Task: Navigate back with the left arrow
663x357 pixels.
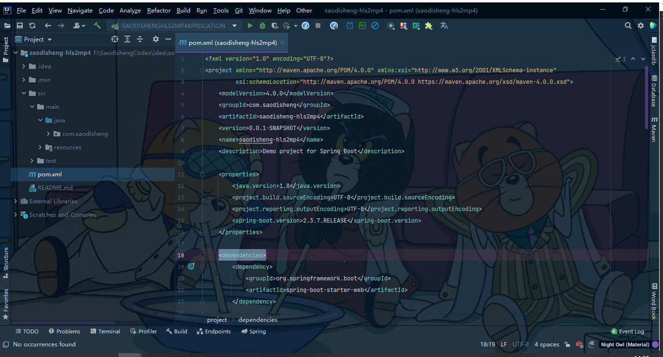Action: point(48,26)
